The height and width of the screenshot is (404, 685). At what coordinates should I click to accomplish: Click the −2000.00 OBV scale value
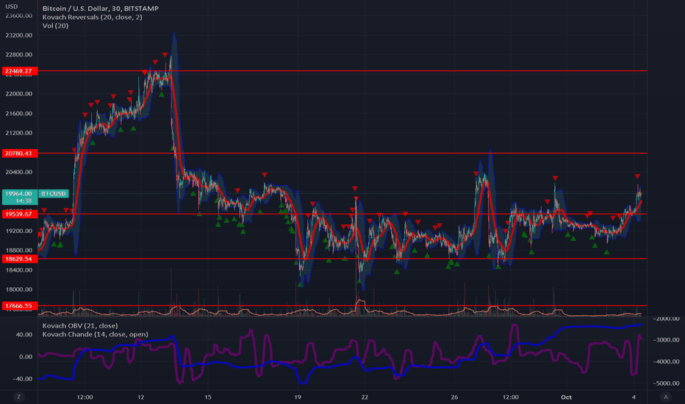666,319
